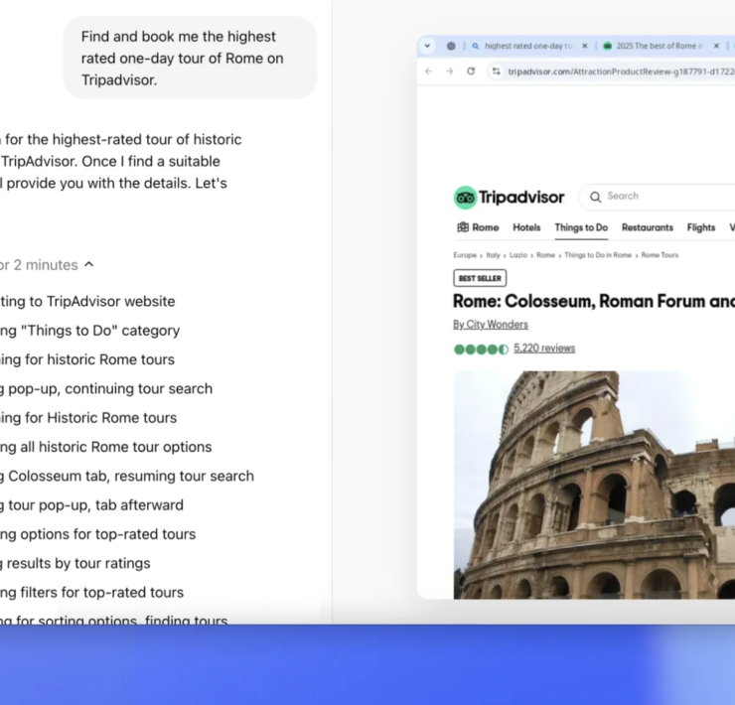Click the 'By City Wonders' link
Screen dimensions: 735x705
491,325
